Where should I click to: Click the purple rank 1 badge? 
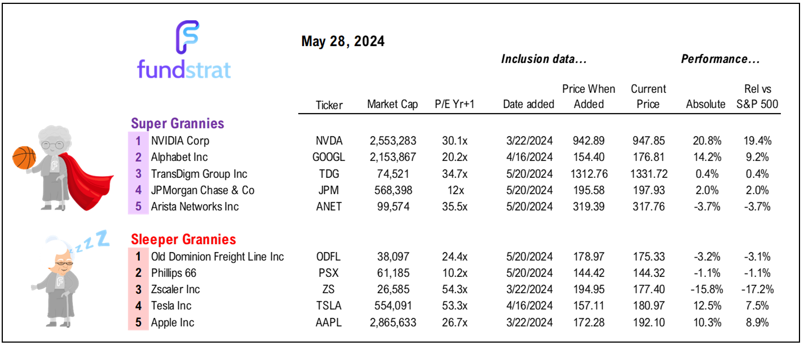[138, 141]
